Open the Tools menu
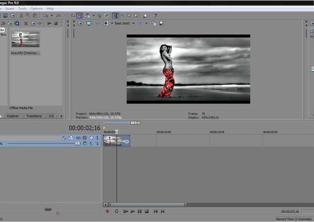Screen dimensions: 314x222 tap(22, 9)
